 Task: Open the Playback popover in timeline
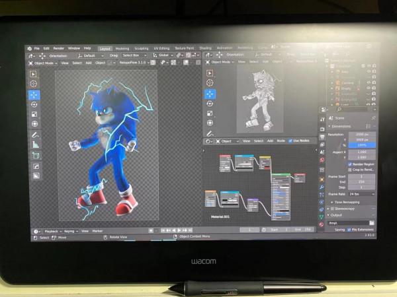[x=51, y=231]
